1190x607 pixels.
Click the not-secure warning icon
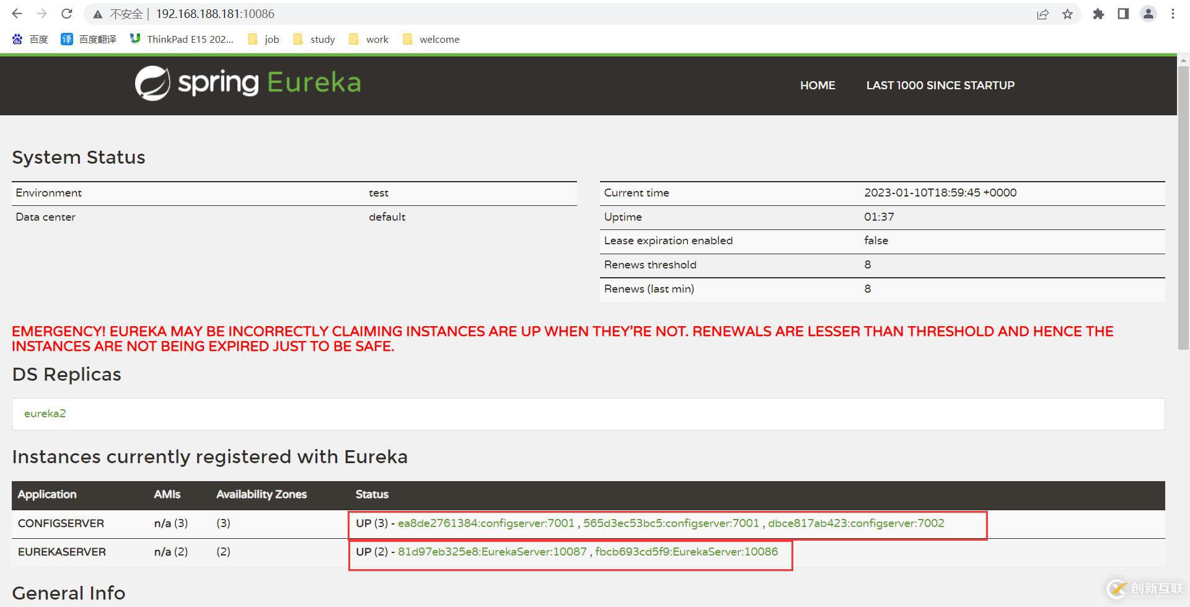(97, 14)
